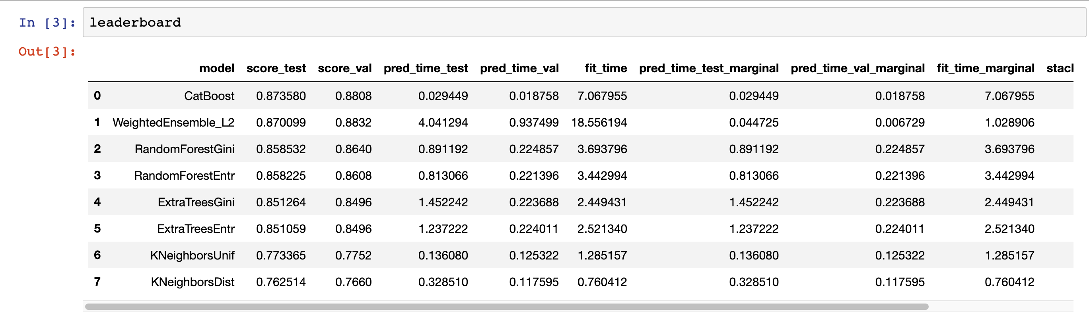The height and width of the screenshot is (319, 1089).
Task: Select the Out[3] output prompt
Action: pyautogui.click(x=47, y=52)
